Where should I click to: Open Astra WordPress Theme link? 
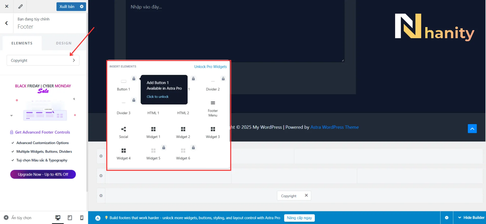tap(334, 127)
